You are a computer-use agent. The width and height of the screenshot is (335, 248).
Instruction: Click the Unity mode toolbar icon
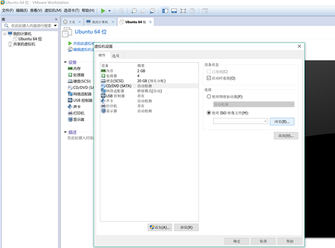pos(192,11)
